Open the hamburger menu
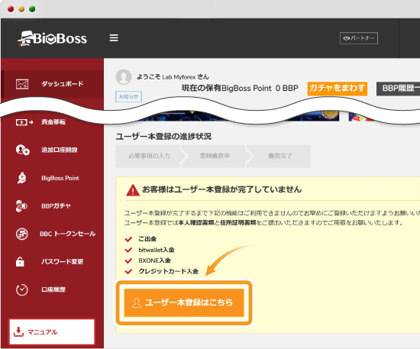This screenshot has height=349, width=420. pos(114,37)
